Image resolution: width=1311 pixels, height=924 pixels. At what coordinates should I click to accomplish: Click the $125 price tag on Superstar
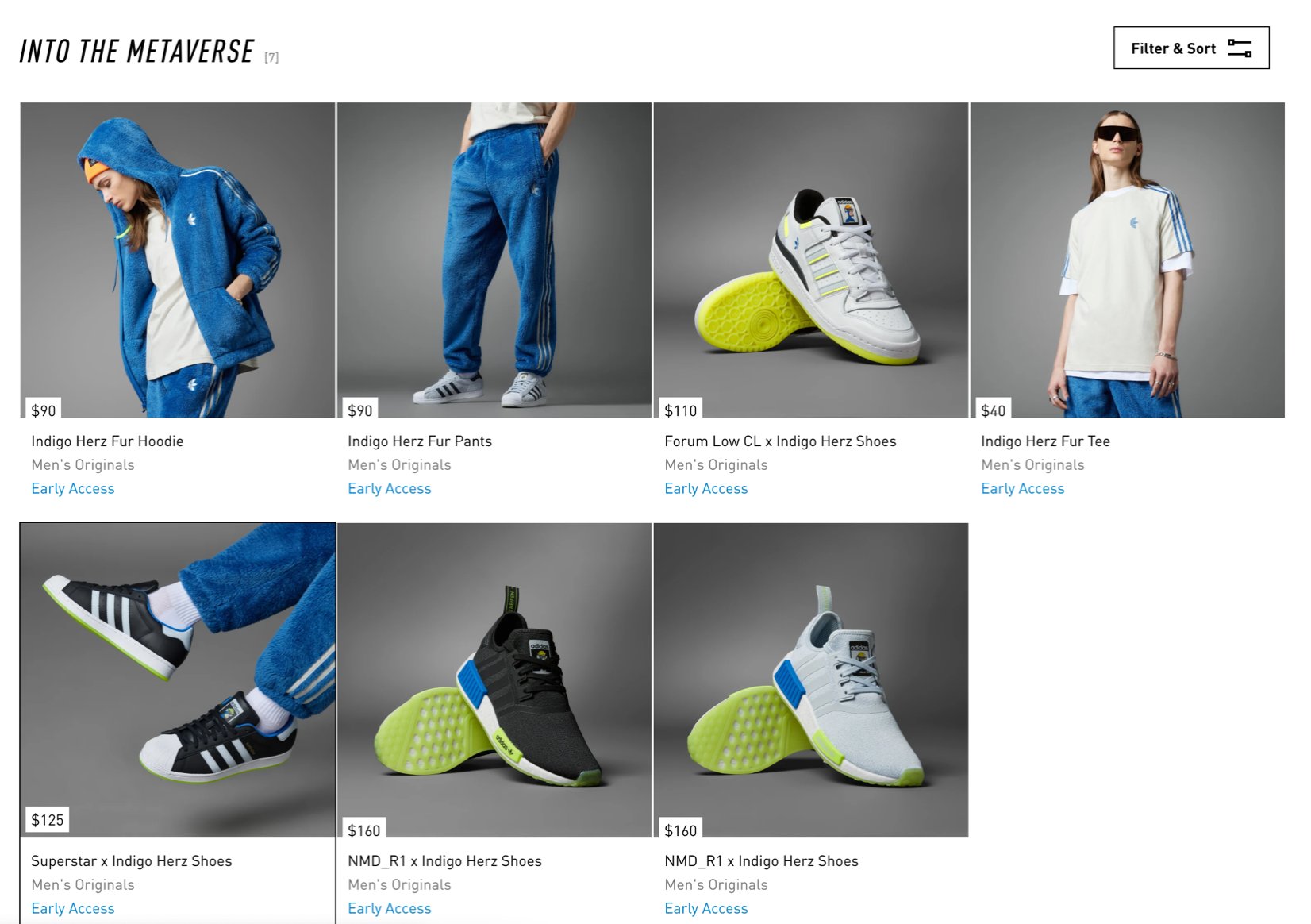pyautogui.click(x=48, y=820)
